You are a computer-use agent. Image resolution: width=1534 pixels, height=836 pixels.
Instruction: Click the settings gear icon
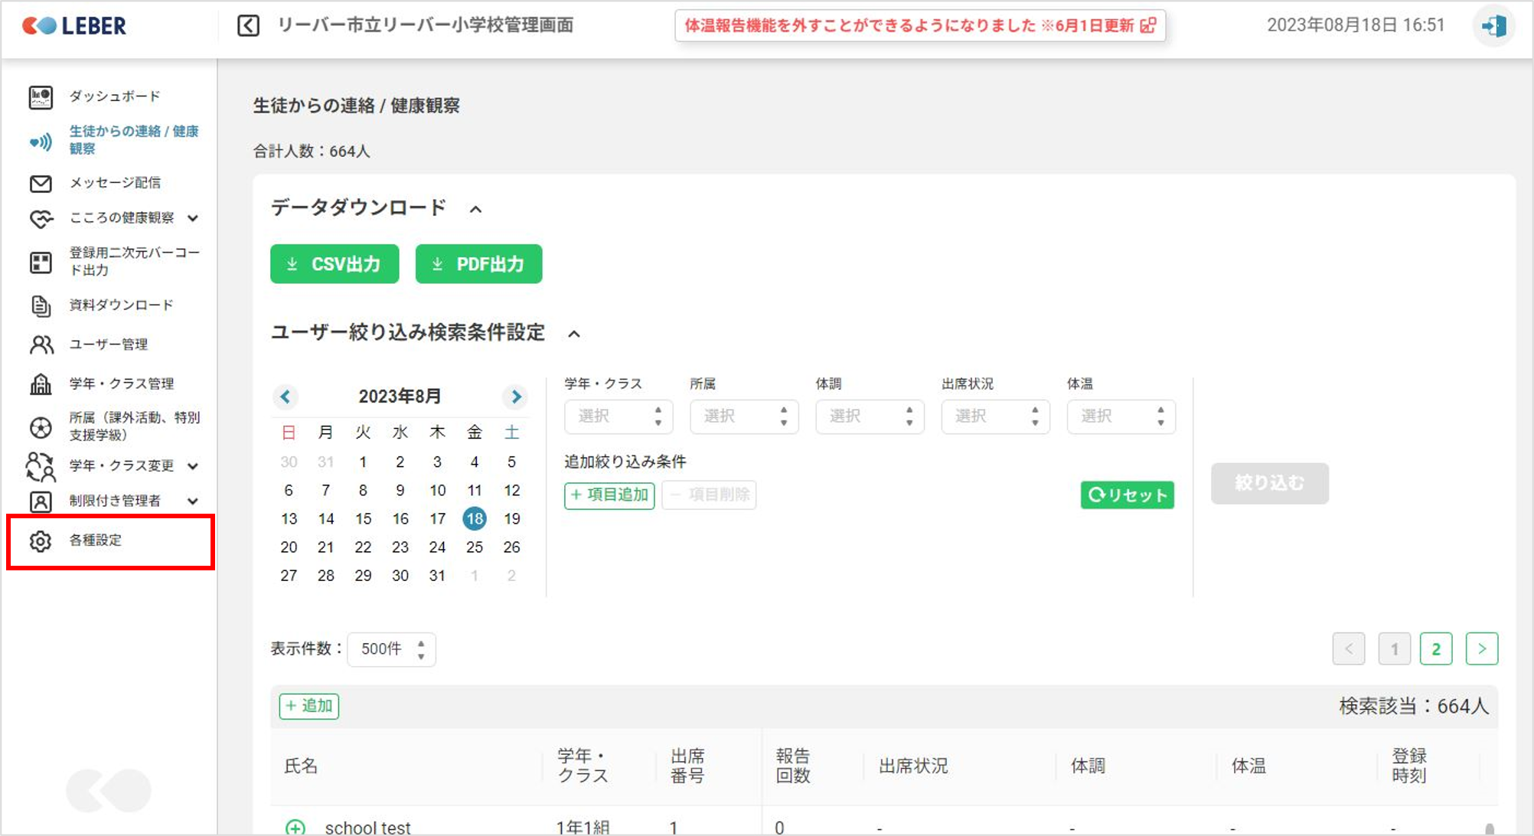pyautogui.click(x=41, y=541)
